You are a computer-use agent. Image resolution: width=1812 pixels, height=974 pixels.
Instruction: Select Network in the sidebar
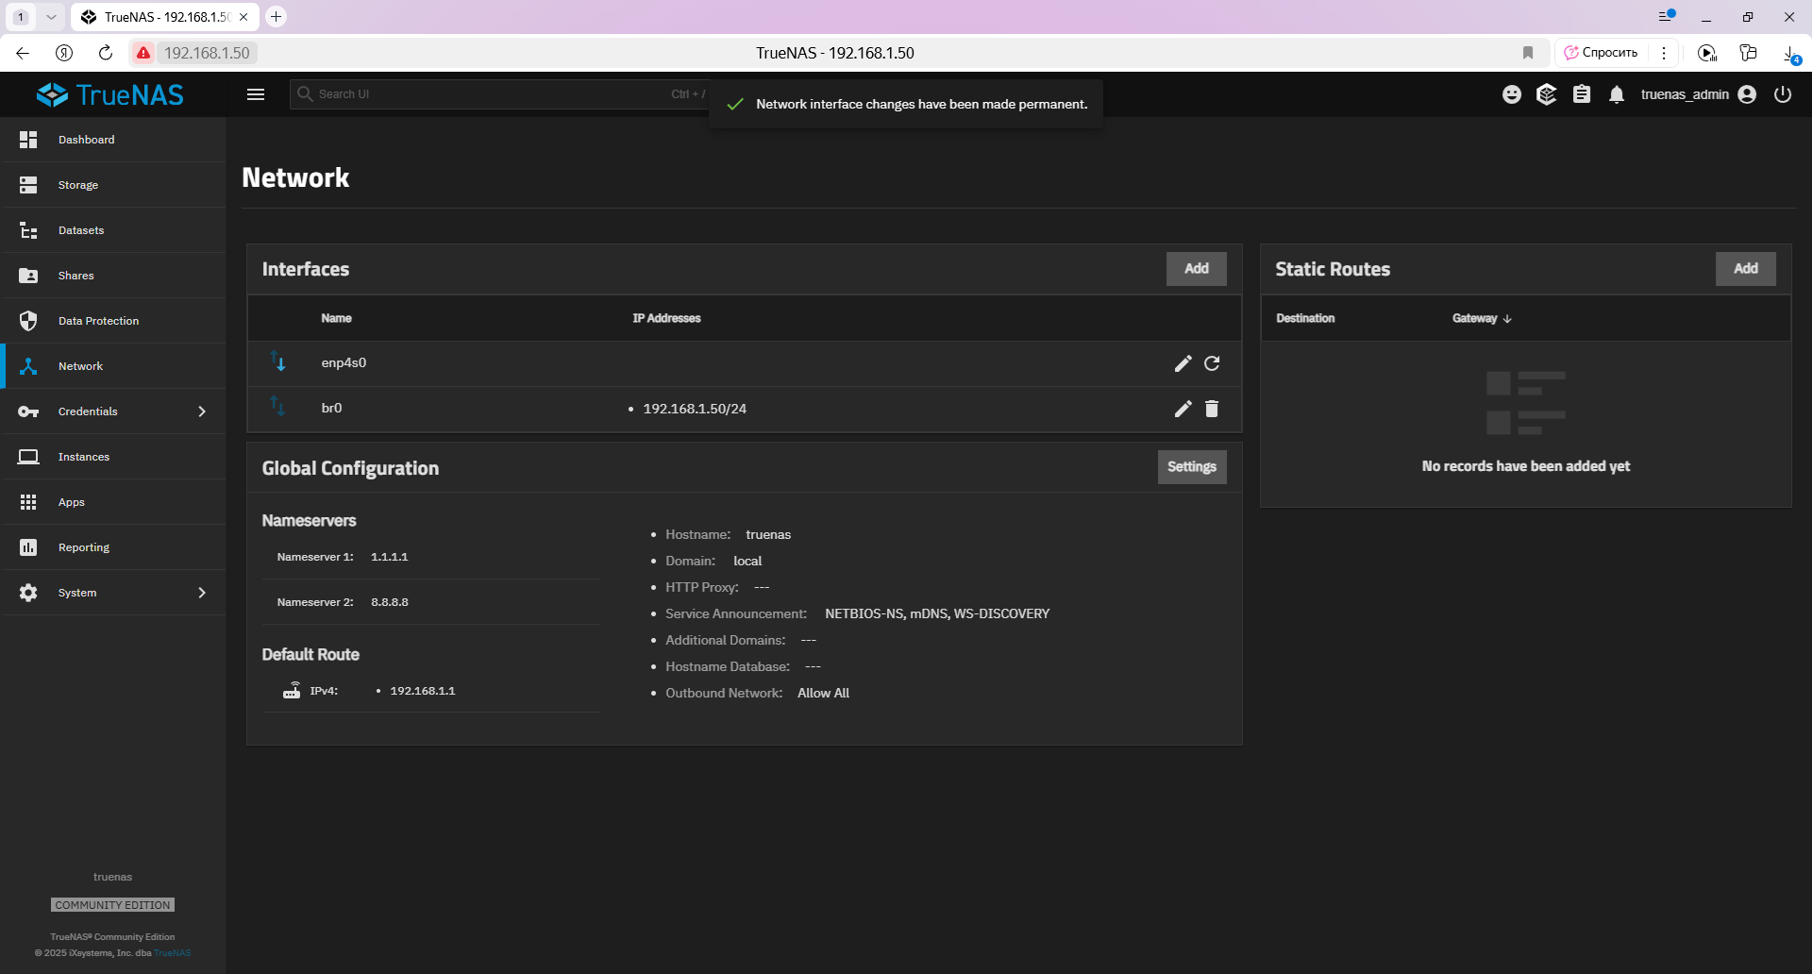click(x=113, y=366)
